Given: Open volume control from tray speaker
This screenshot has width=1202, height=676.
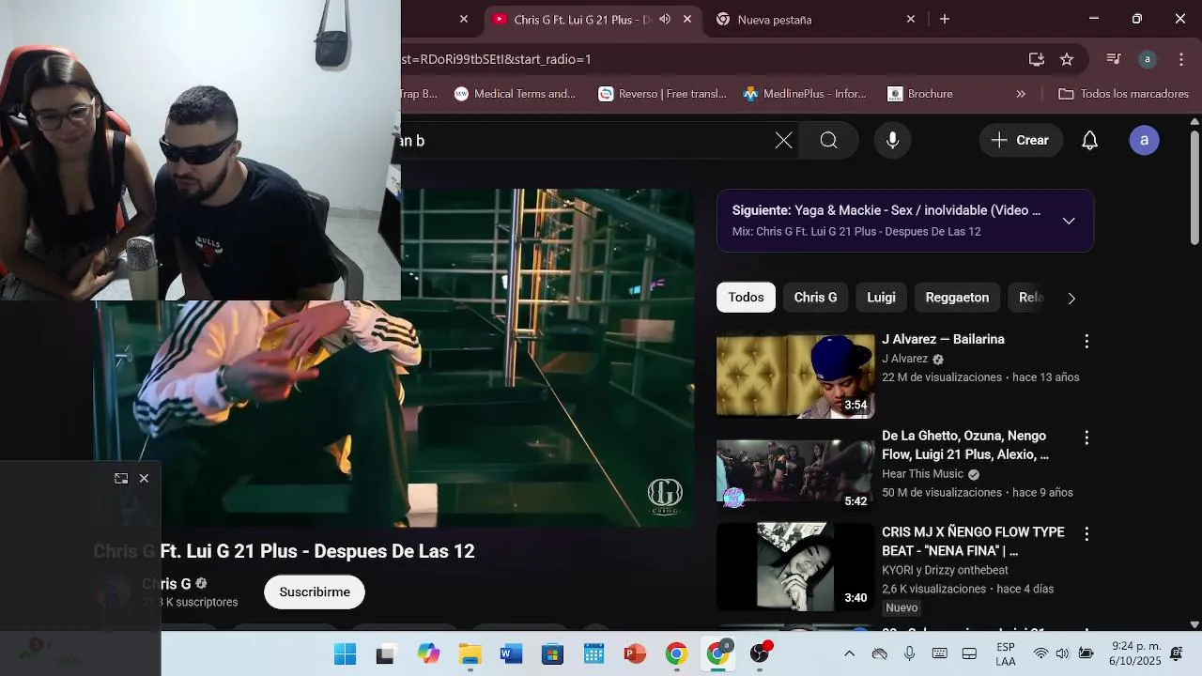Looking at the screenshot, I should coord(1062,653).
